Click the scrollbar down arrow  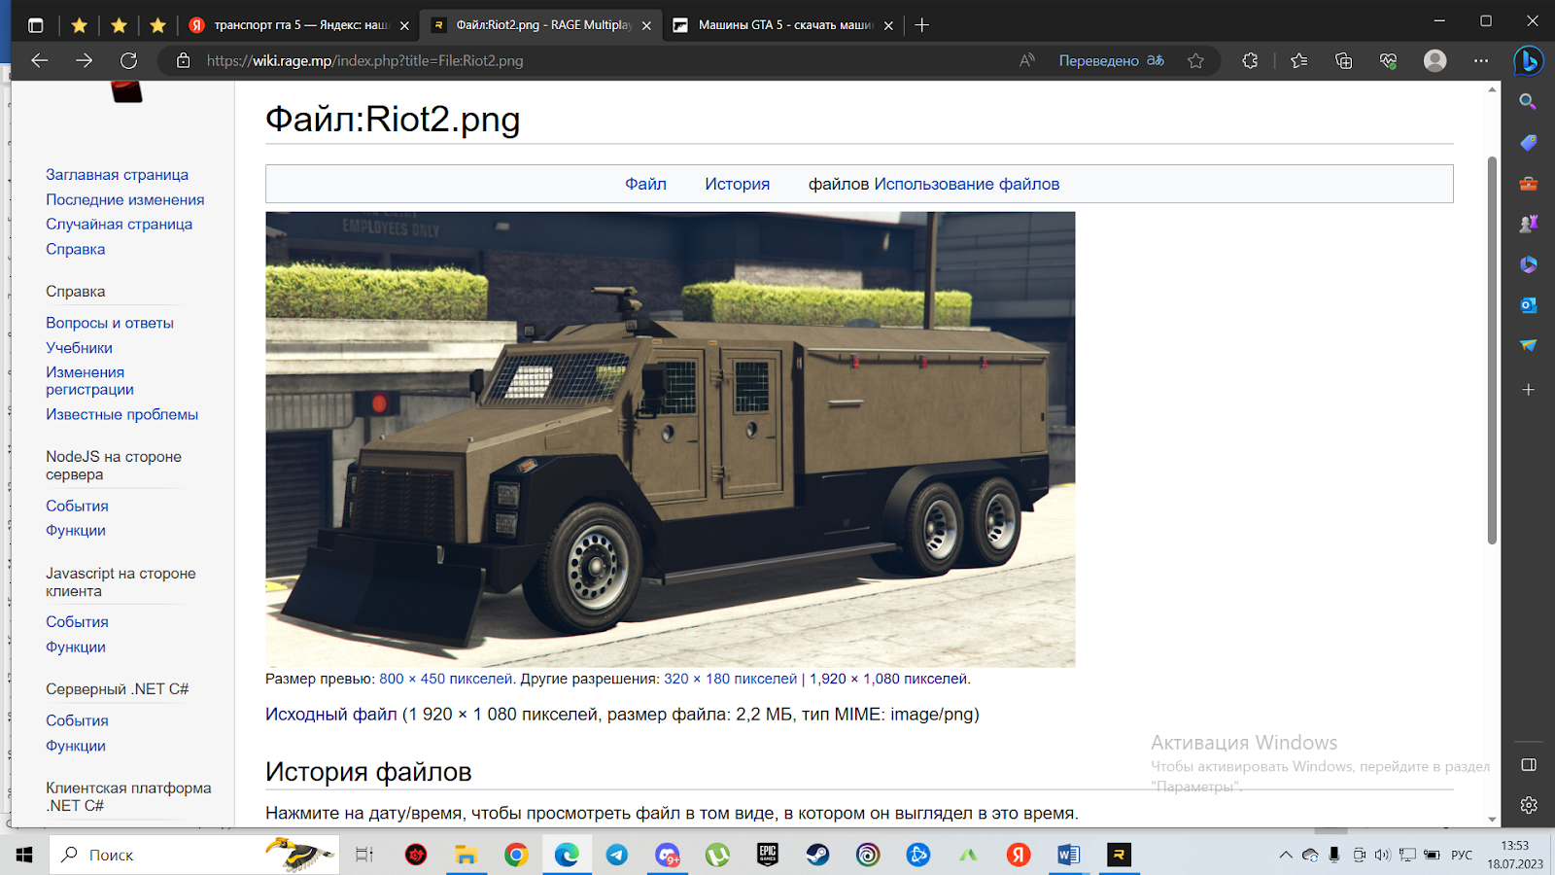(x=1492, y=820)
